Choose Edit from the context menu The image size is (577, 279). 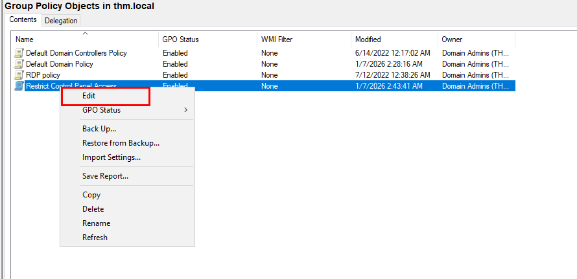[x=89, y=96]
